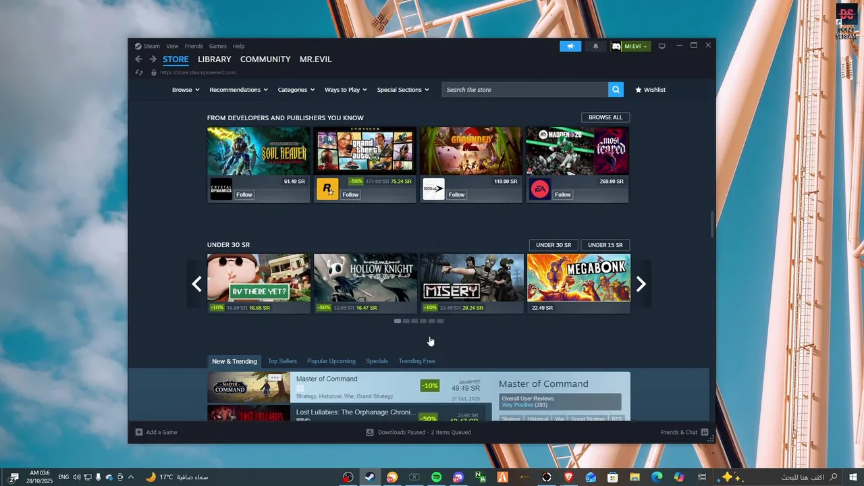Click the BROWSE ALL button

(605, 117)
